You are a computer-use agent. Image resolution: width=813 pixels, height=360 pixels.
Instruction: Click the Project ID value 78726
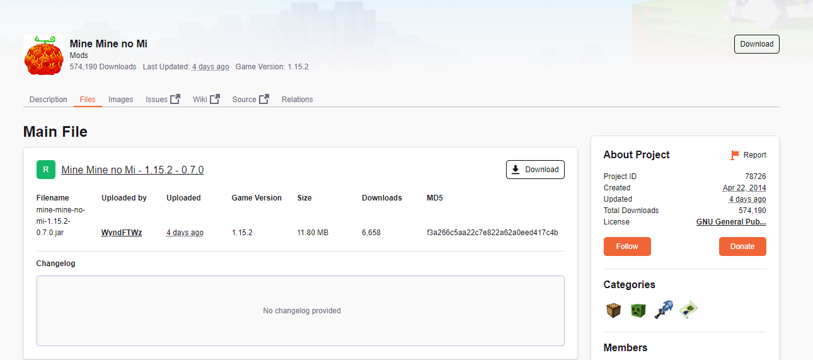click(x=756, y=177)
